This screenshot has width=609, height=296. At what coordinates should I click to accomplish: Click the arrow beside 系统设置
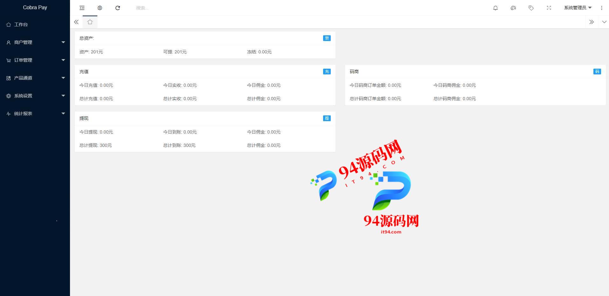(63, 96)
